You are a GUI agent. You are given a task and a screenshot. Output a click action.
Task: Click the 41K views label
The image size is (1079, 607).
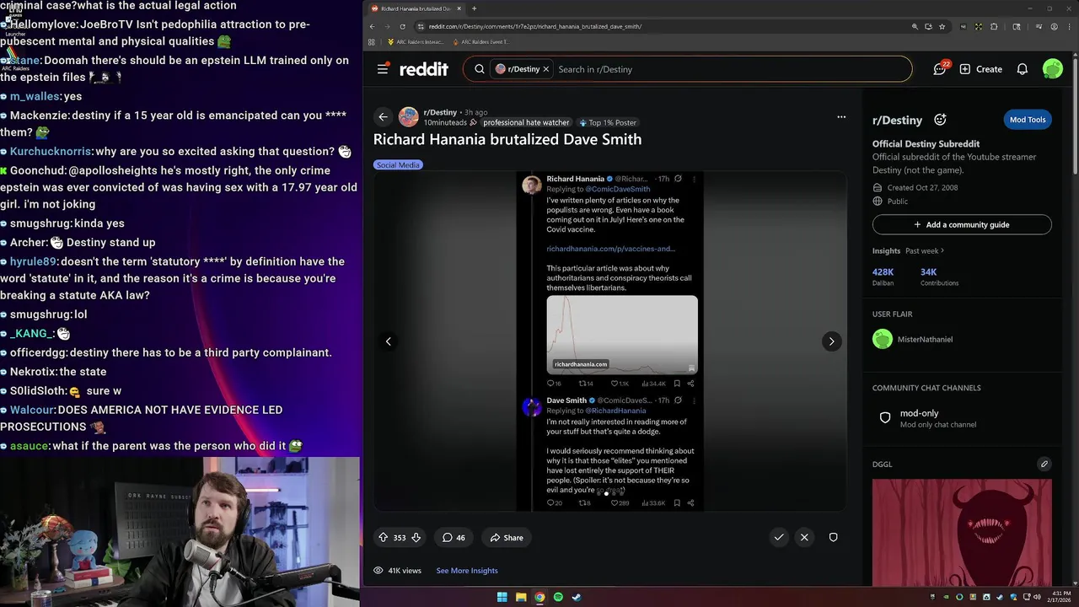[398, 571]
